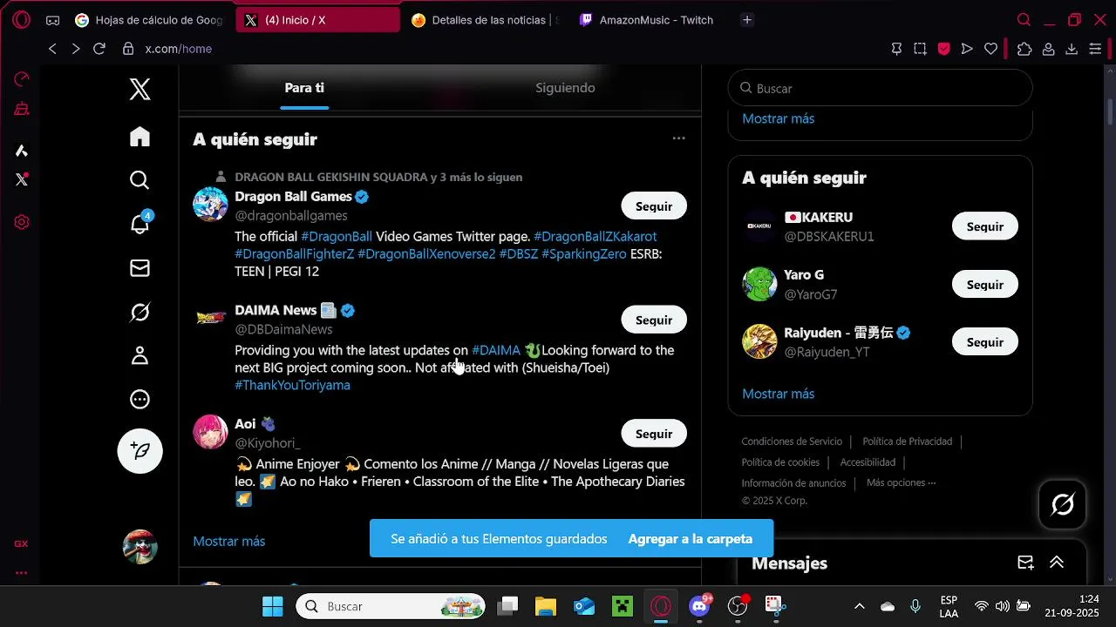Switch to Hojas de cálculo de Google tab
The height and width of the screenshot is (627, 1116).
pyautogui.click(x=150, y=20)
